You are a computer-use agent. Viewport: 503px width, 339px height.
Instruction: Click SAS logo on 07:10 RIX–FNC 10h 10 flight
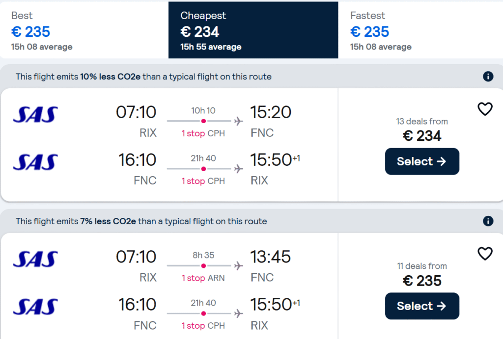click(35, 114)
